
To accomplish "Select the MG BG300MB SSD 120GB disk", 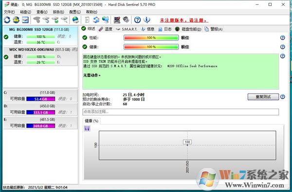I will 40,36.
